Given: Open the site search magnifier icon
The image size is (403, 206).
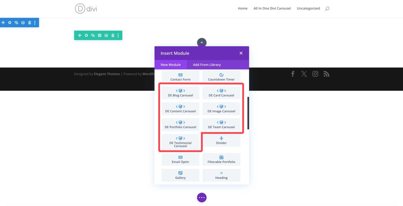Looking at the screenshot, I should coord(327,8).
